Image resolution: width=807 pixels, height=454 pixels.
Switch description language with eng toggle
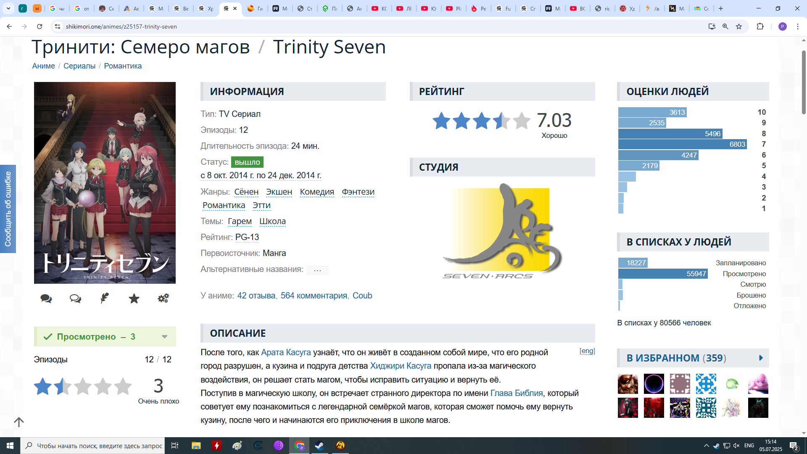[587, 351]
